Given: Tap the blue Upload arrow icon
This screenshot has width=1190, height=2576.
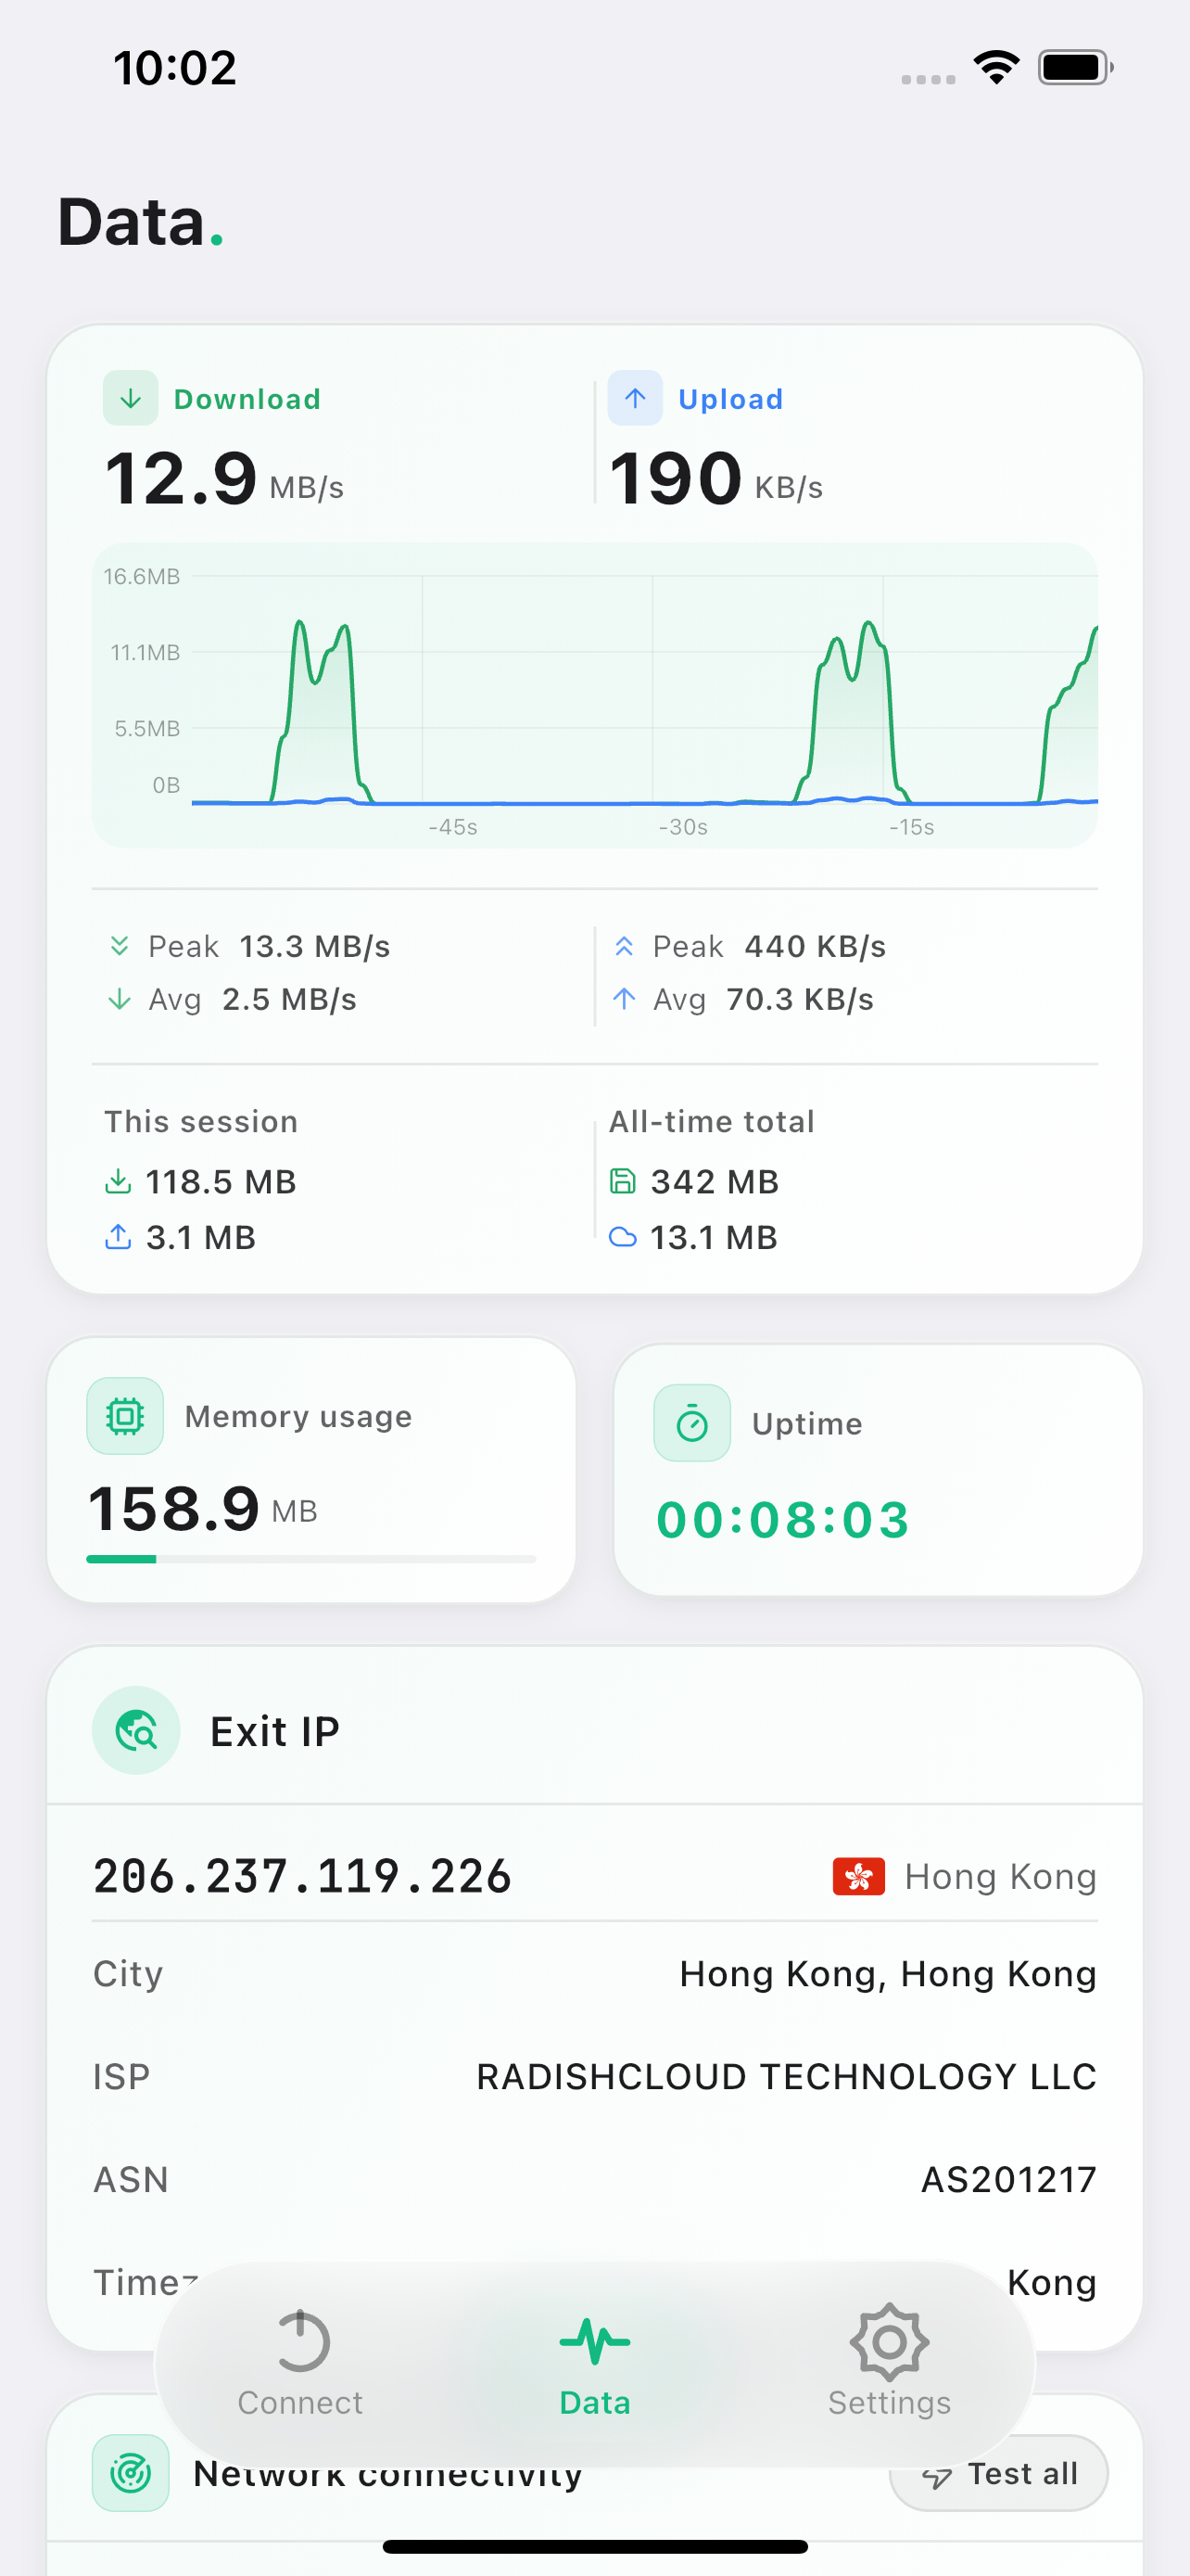Looking at the screenshot, I should click(635, 398).
